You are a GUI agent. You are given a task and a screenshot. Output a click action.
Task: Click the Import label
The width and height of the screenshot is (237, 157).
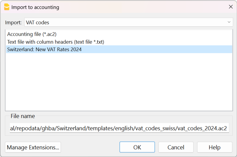[13, 22]
